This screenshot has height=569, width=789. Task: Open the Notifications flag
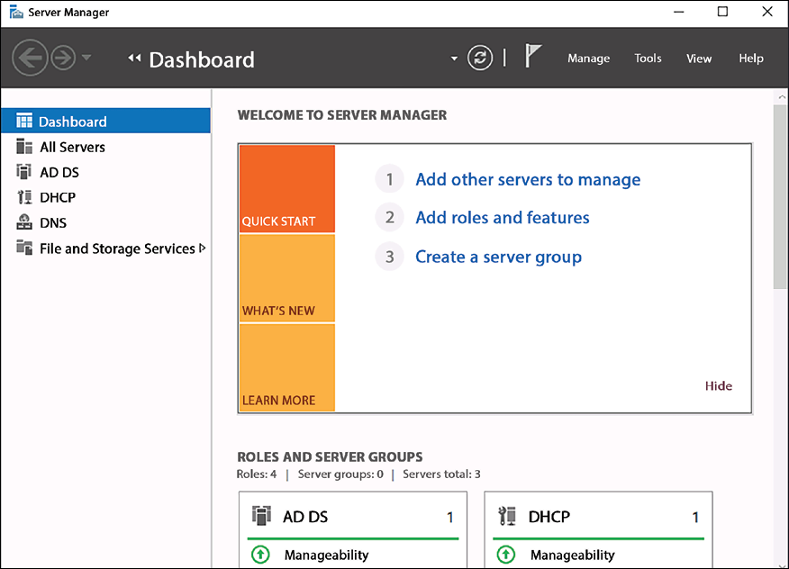coord(532,55)
